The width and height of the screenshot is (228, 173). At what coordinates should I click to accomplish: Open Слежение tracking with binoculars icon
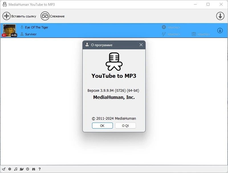[x=45, y=16]
